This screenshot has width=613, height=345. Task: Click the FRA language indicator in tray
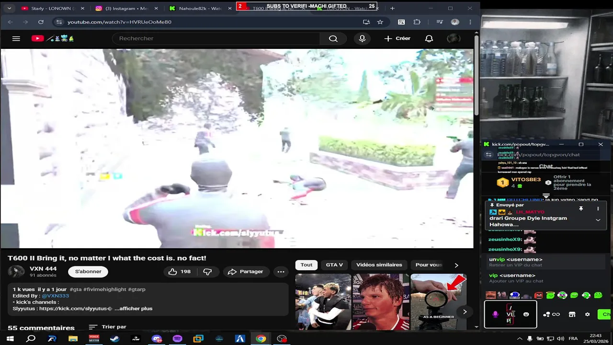[573, 339]
